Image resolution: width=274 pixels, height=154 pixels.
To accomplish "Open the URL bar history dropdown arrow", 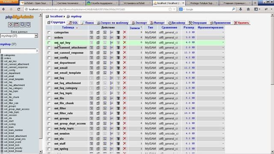I will coord(174,9).
